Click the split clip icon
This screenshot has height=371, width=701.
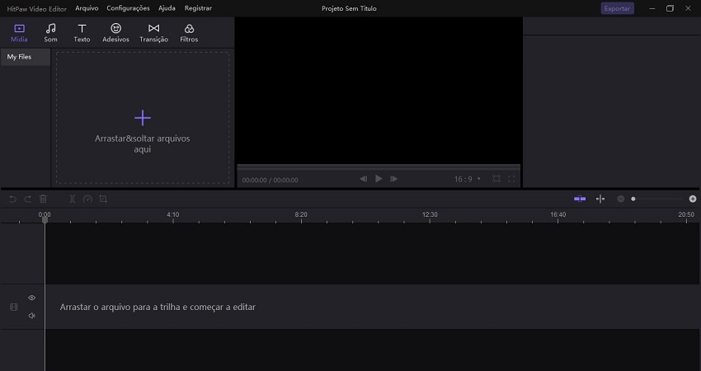pyautogui.click(x=72, y=199)
